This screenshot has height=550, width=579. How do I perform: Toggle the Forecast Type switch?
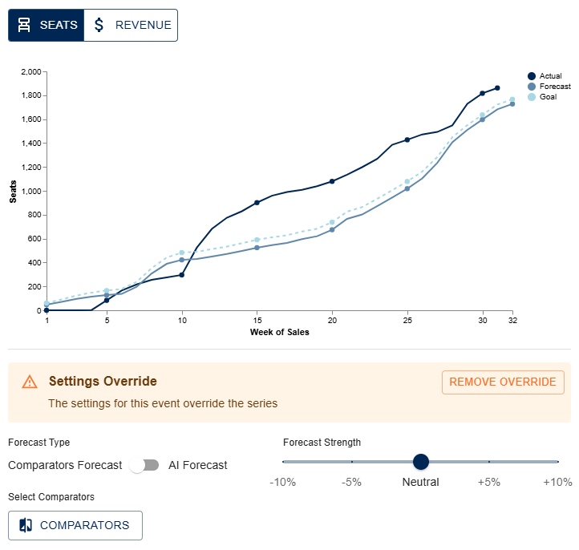[x=145, y=465]
